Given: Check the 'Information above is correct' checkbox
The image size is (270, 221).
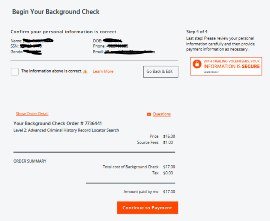Looking at the screenshot, I should pos(15,71).
